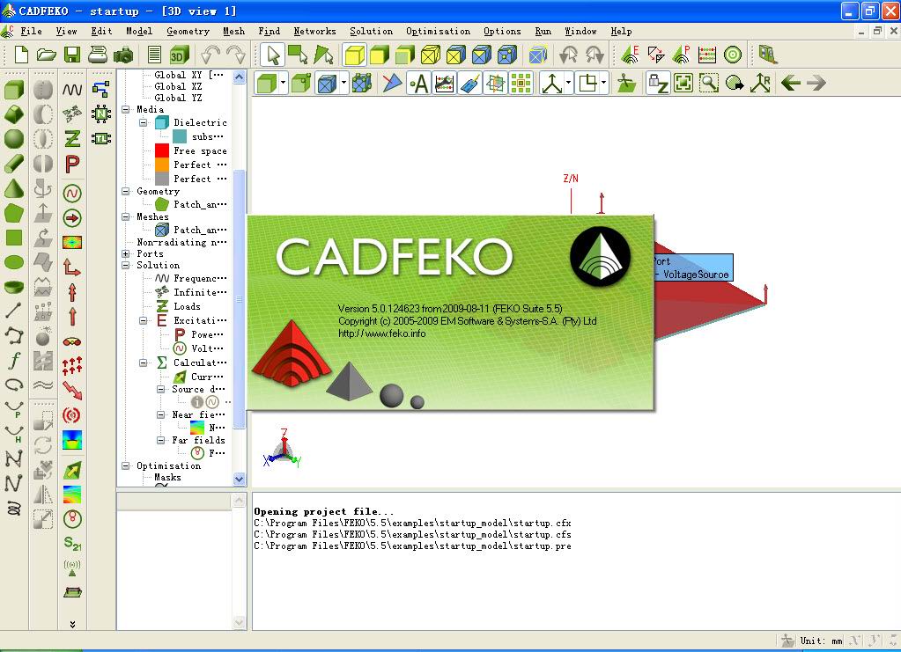The height and width of the screenshot is (652, 901).
Task: Create a cylinder with the left toolbar icon
Action: [14, 164]
